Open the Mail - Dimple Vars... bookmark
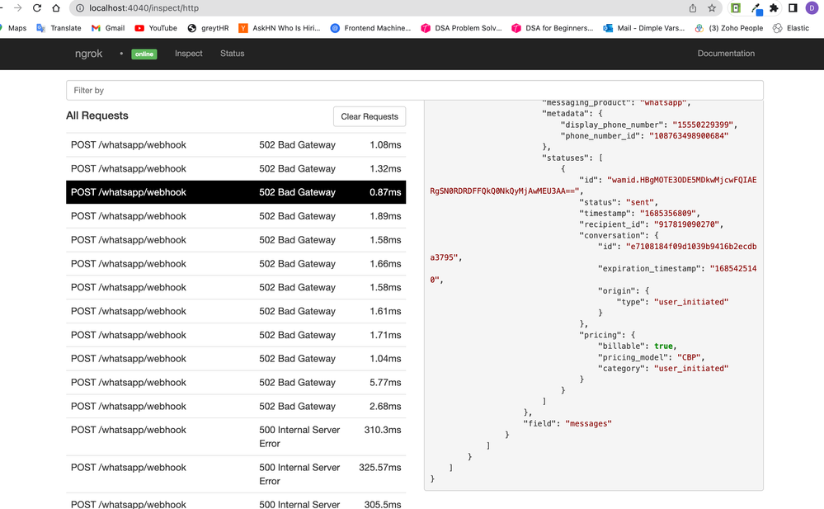The height and width of the screenshot is (509, 824). click(x=643, y=28)
